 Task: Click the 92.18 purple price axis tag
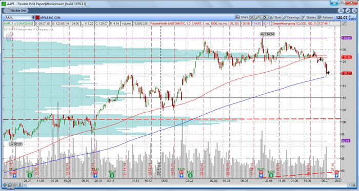click(x=346, y=141)
